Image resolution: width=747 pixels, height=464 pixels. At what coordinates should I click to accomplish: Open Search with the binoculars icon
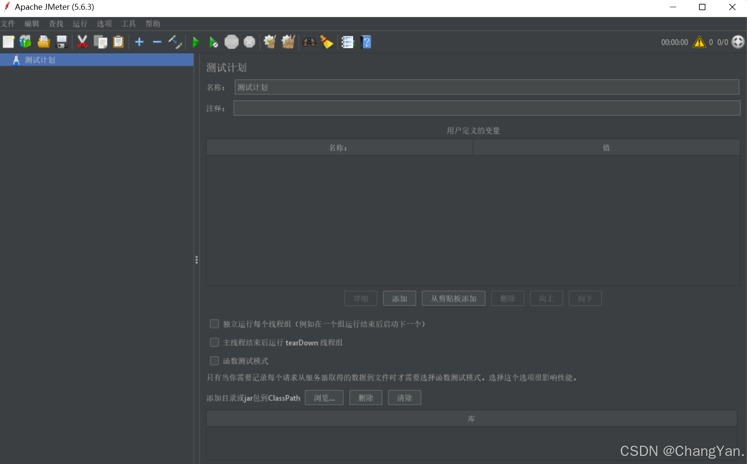pyautogui.click(x=309, y=42)
